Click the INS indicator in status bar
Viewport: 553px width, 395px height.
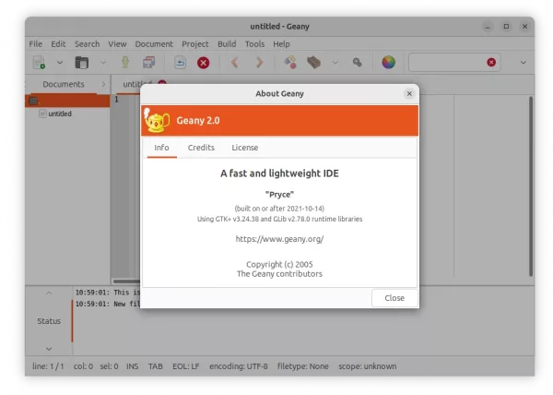click(x=132, y=366)
